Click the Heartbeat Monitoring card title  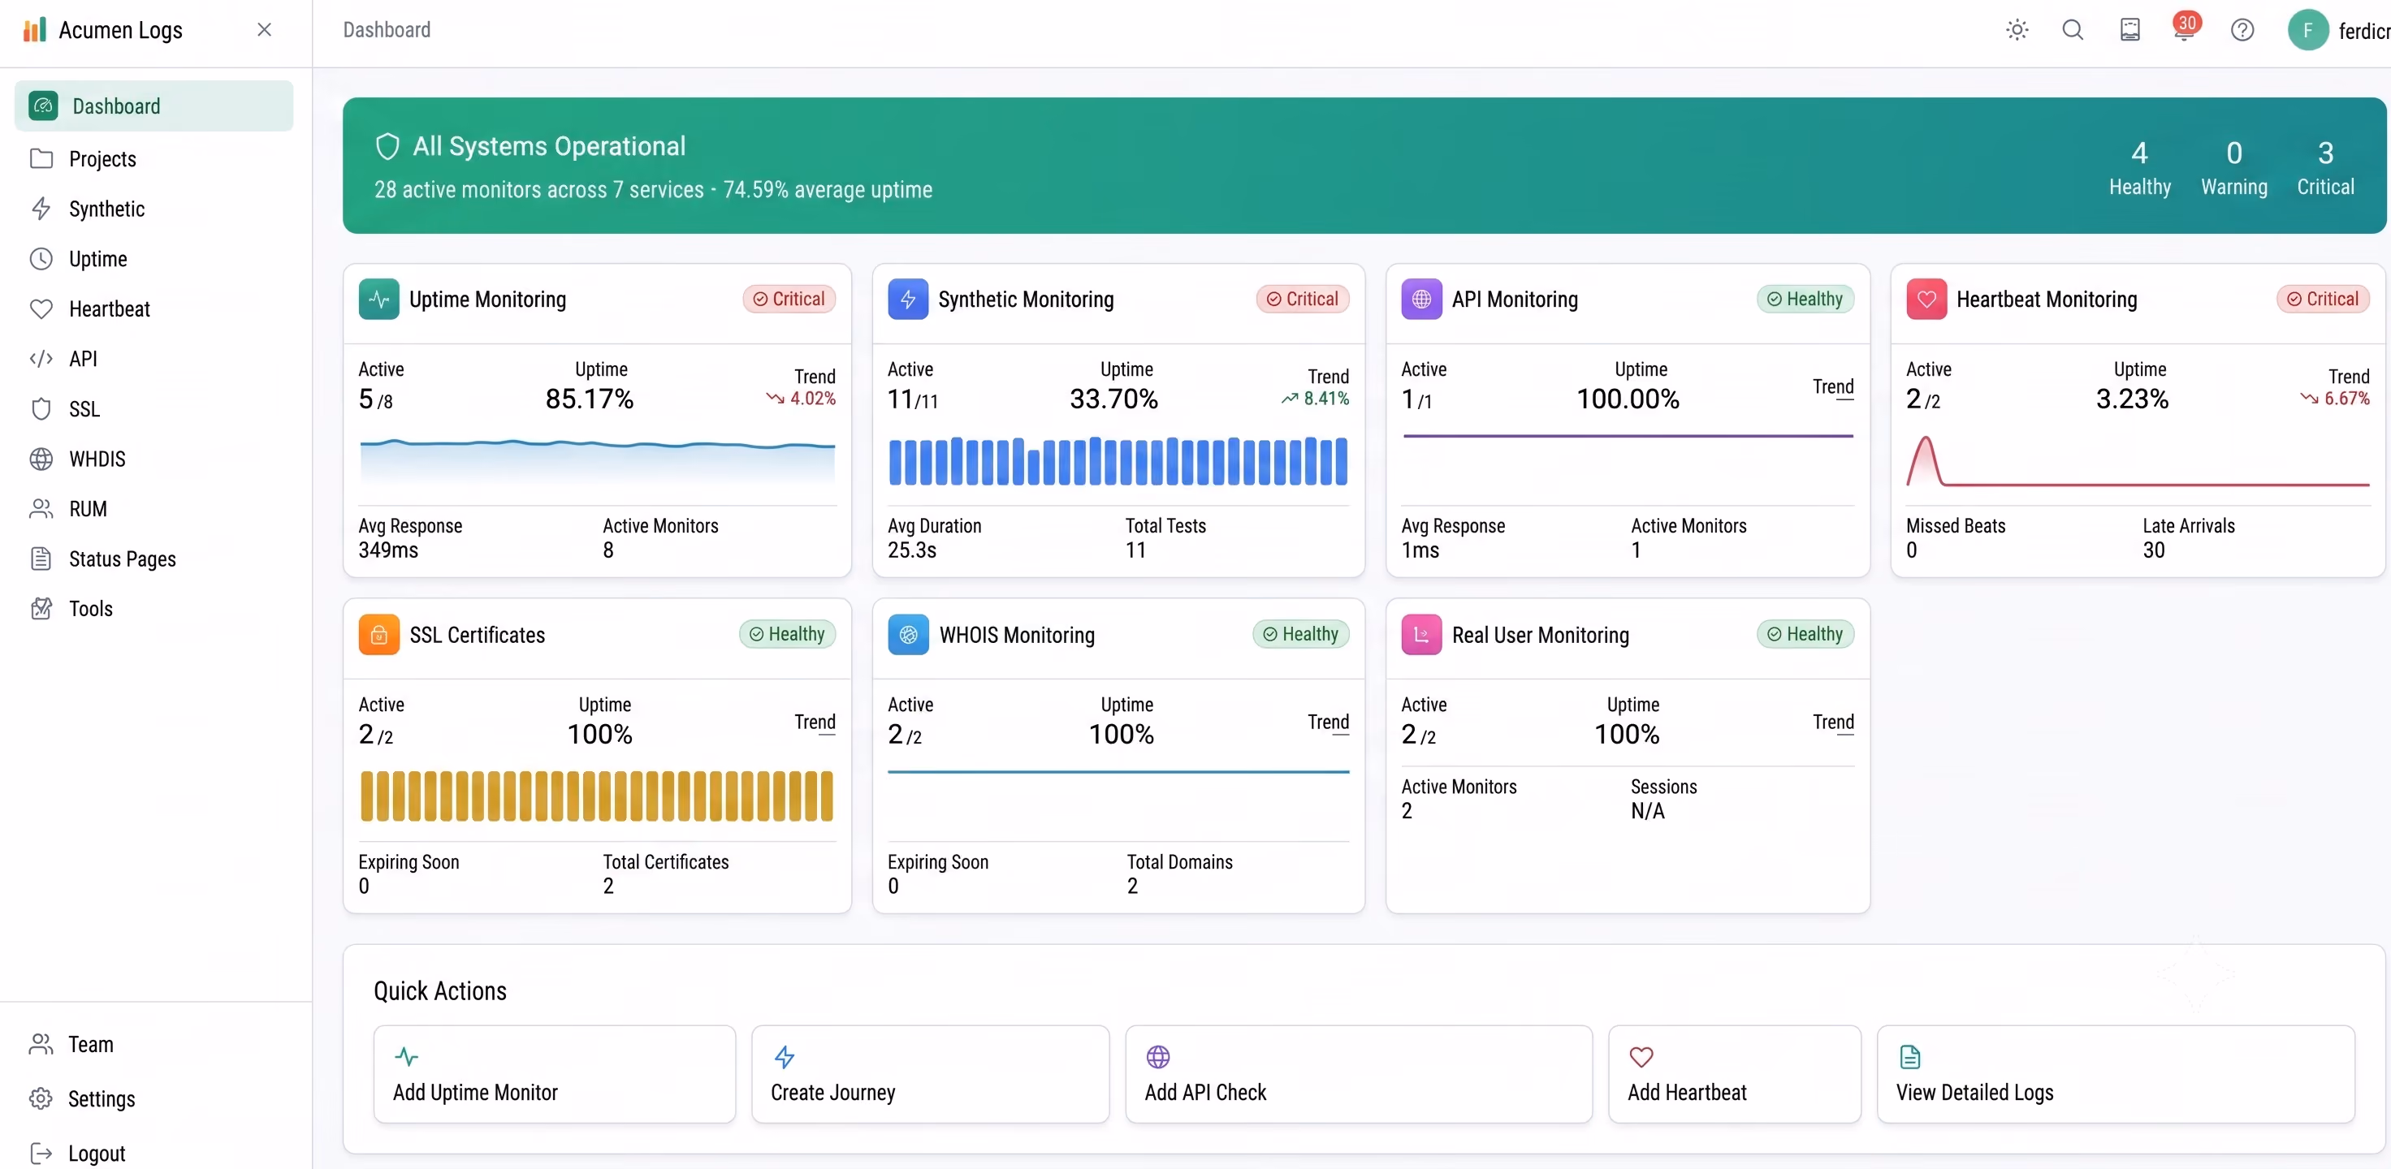coord(2047,299)
